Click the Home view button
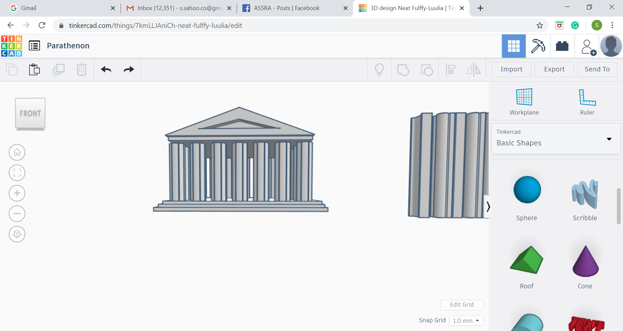The width and height of the screenshot is (623, 331). [x=17, y=152]
